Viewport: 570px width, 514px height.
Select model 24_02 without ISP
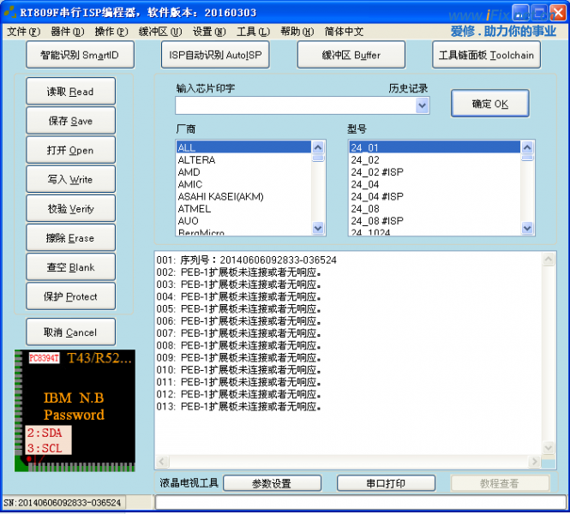[435, 160]
